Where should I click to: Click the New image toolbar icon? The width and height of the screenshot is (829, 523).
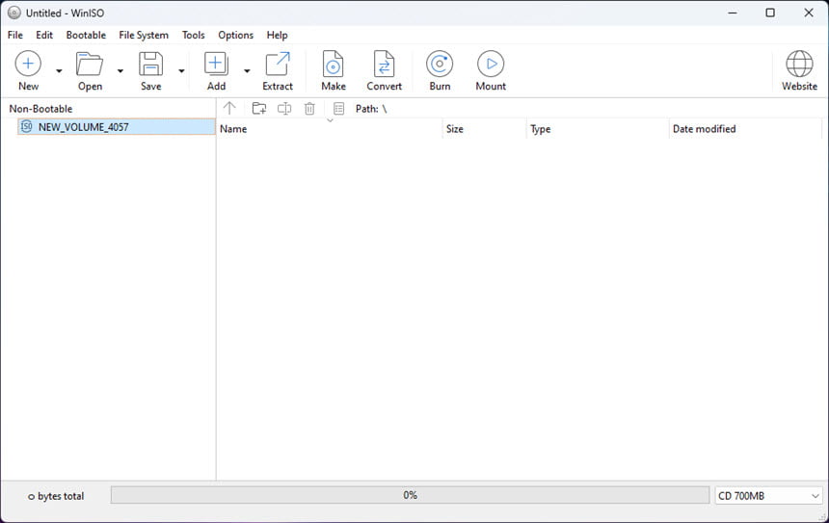point(28,64)
